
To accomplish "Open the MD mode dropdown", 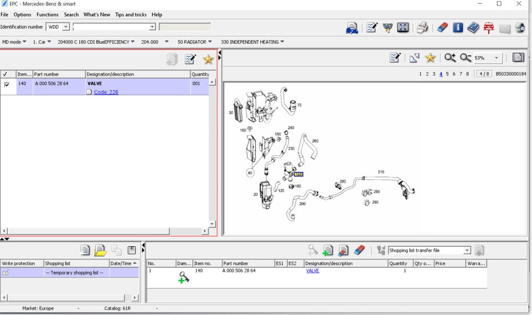I will (14, 42).
